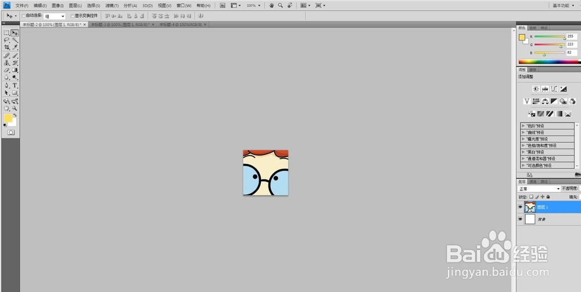The height and width of the screenshot is (292, 581).
Task: Select the Rectangular Marquee tool
Action: pyautogui.click(x=6, y=33)
